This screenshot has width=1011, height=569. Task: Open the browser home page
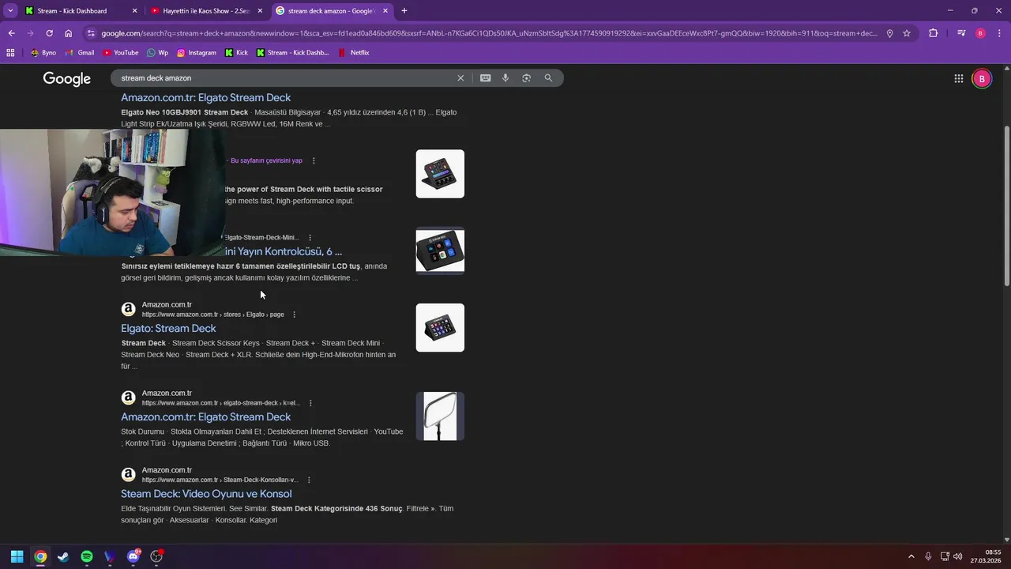[x=69, y=33]
